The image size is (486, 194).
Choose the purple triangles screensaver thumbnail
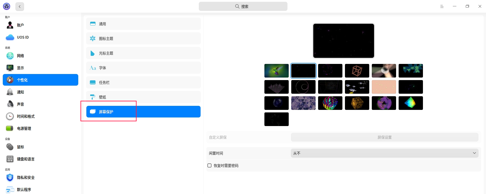click(x=303, y=103)
